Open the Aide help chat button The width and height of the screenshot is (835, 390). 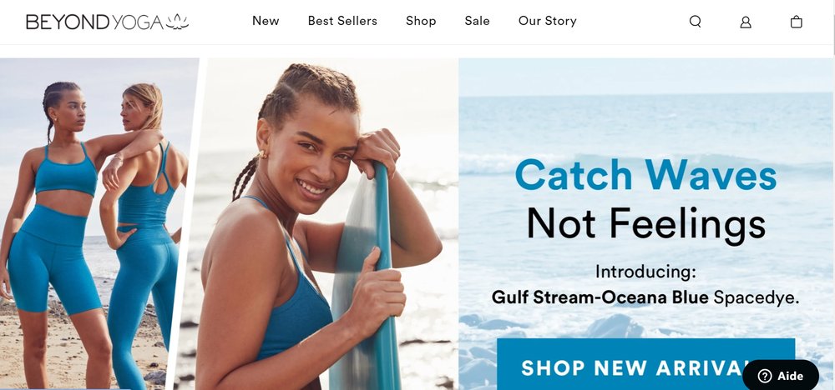[780, 376]
